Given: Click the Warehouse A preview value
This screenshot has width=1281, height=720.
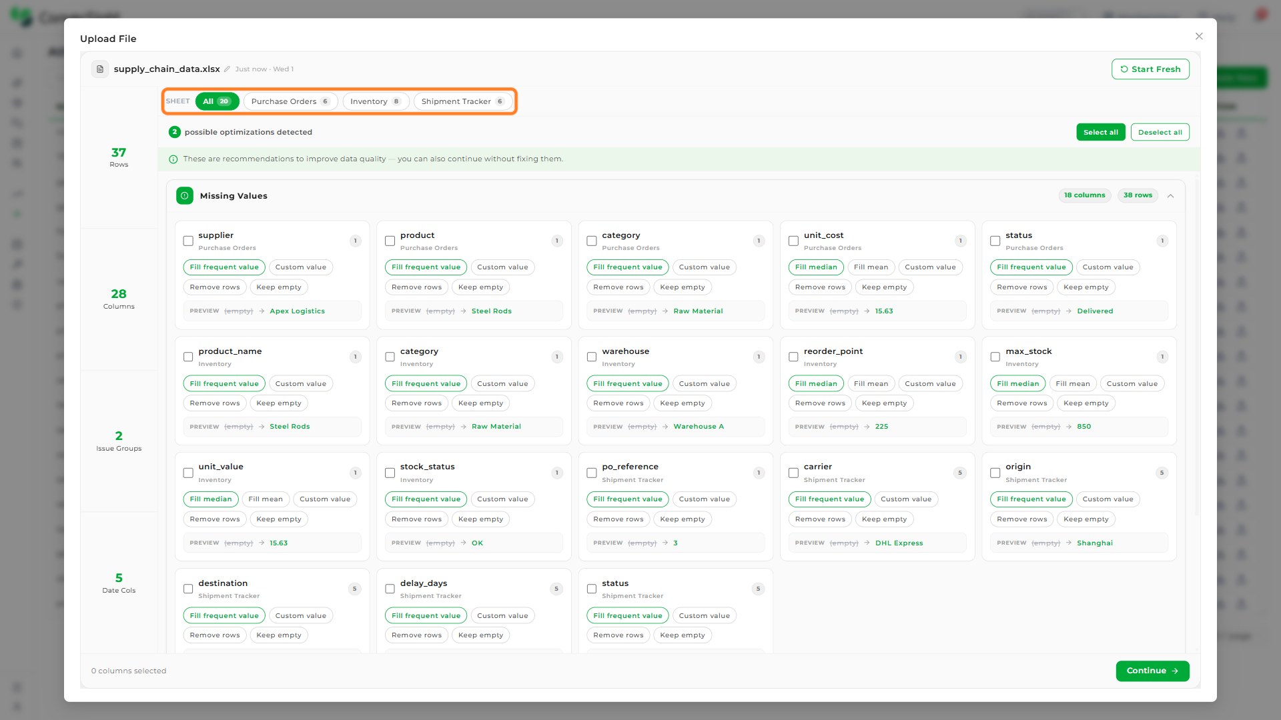Looking at the screenshot, I should point(699,427).
